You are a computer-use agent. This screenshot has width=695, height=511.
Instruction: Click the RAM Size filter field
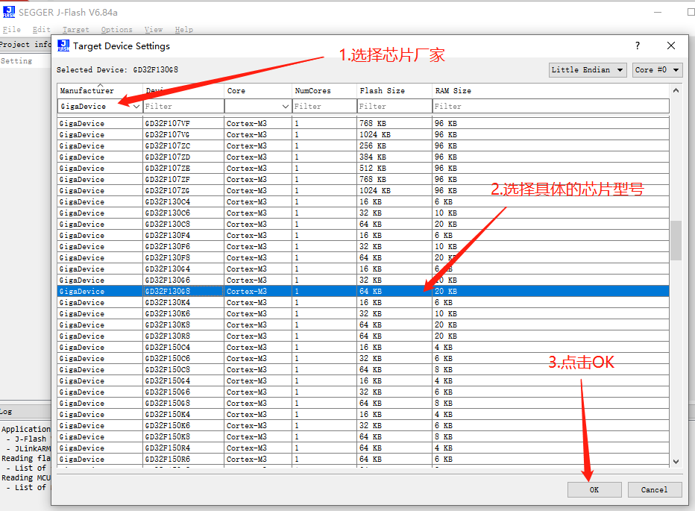(x=551, y=107)
